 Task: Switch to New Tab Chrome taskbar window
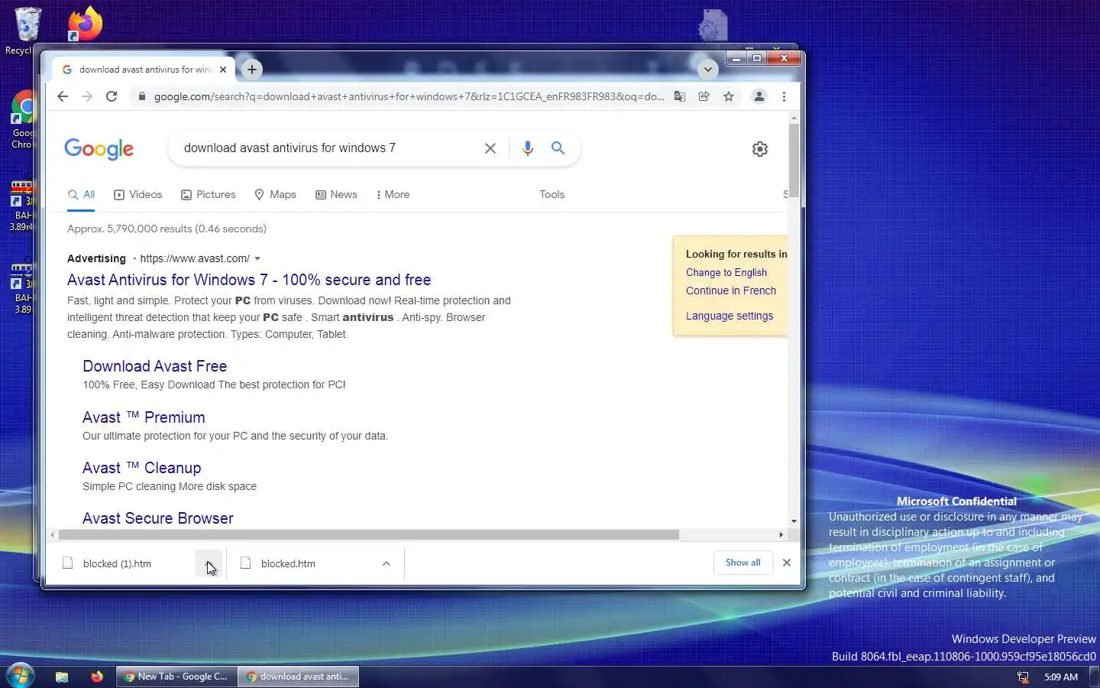pyautogui.click(x=176, y=677)
